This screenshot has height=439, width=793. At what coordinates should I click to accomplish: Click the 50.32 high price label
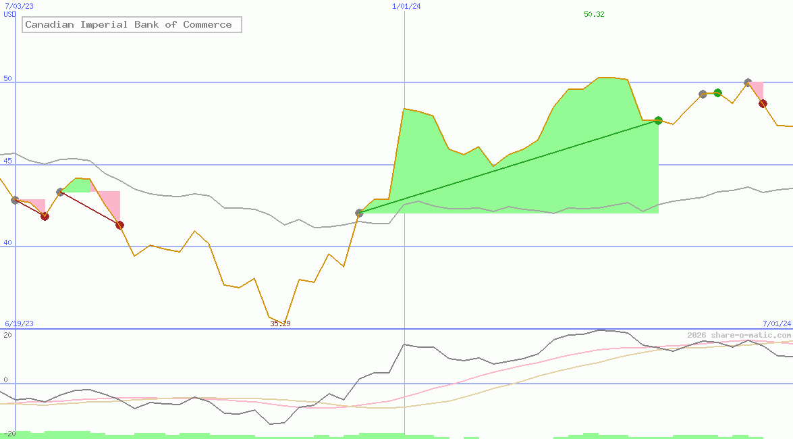coord(594,14)
